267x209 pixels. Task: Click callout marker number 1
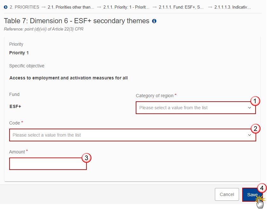point(255,101)
